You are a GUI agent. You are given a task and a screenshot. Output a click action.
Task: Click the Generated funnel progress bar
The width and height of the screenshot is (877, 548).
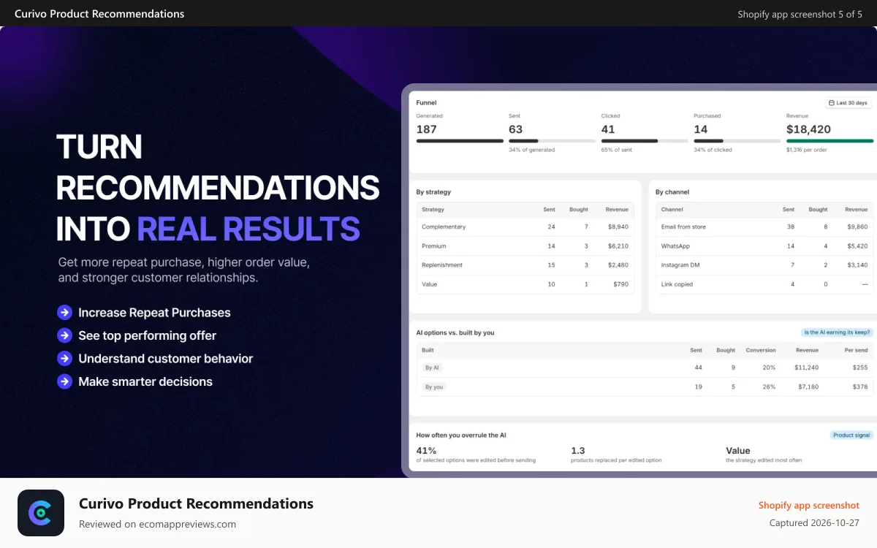460,140
